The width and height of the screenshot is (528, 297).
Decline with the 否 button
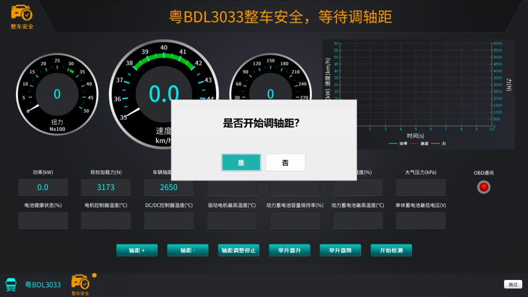coord(285,163)
